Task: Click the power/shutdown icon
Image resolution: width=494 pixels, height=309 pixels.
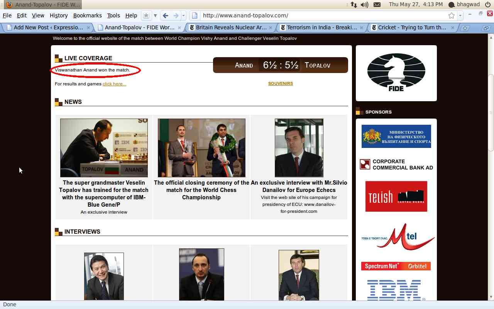Action: point(487,5)
